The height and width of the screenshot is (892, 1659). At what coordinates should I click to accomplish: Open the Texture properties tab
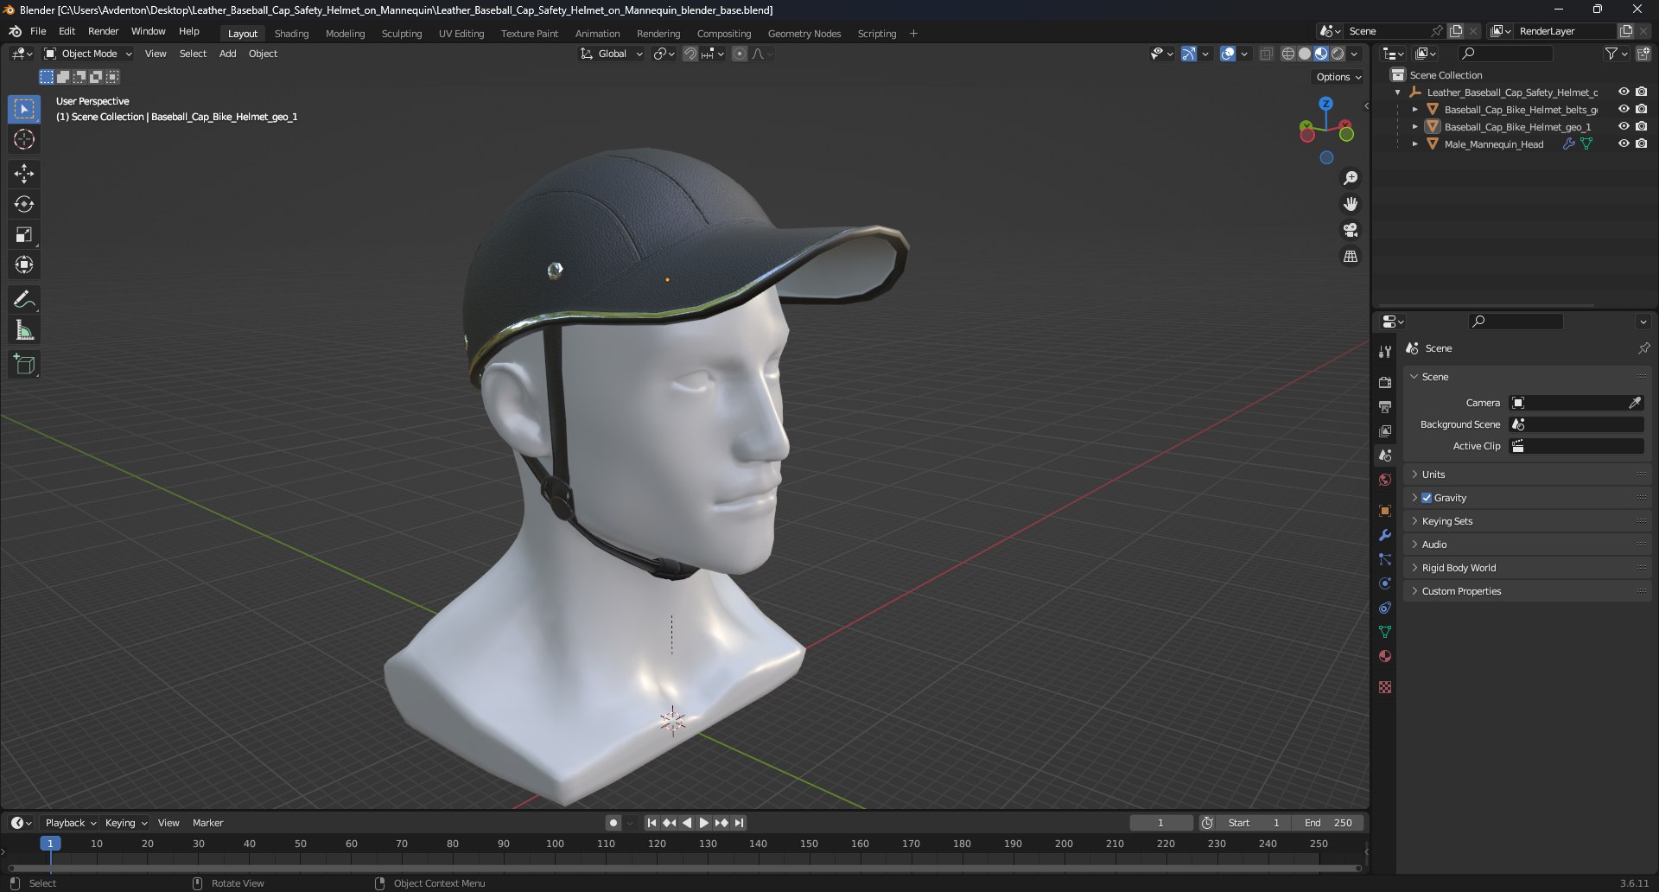pyautogui.click(x=1385, y=687)
